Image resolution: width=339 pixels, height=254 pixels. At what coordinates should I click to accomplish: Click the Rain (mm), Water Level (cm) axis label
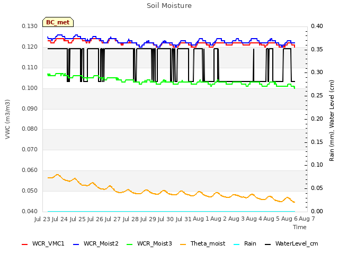point(332,121)
